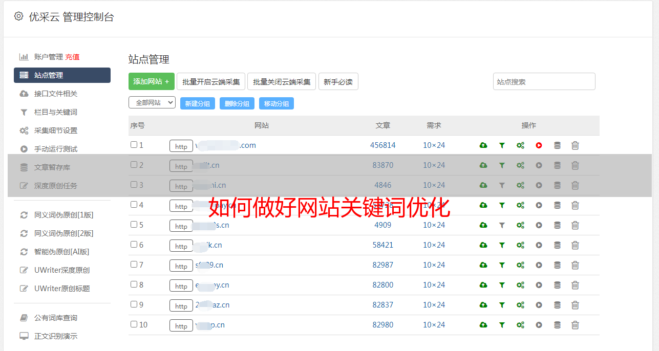Delete site 10 with the trash icon
Image resolution: width=659 pixels, height=351 pixels.
(x=575, y=325)
